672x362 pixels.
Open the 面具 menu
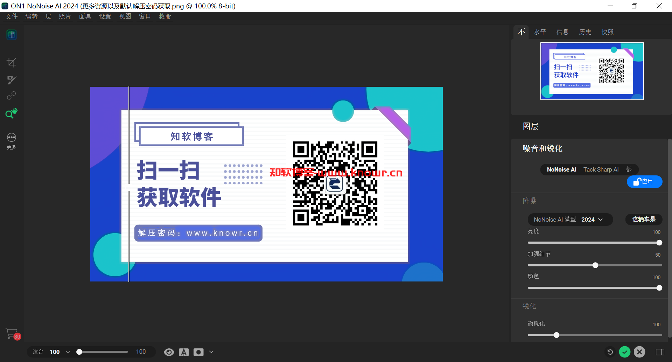point(85,16)
